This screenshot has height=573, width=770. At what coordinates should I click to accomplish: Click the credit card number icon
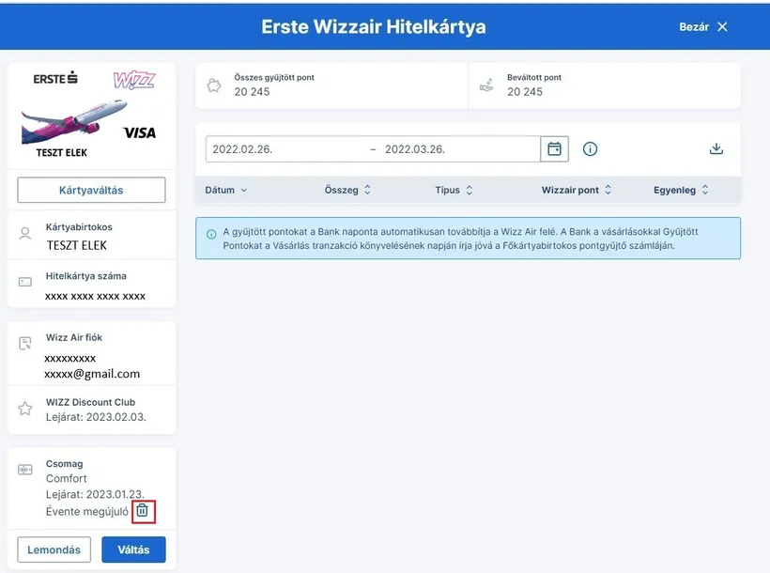(x=25, y=283)
